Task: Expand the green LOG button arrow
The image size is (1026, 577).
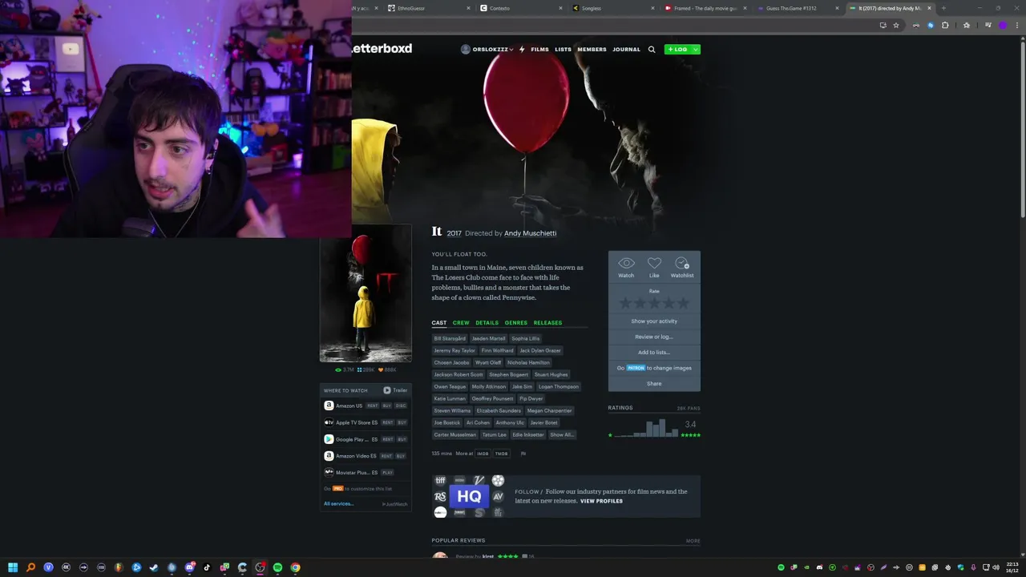Action: [x=696, y=50]
